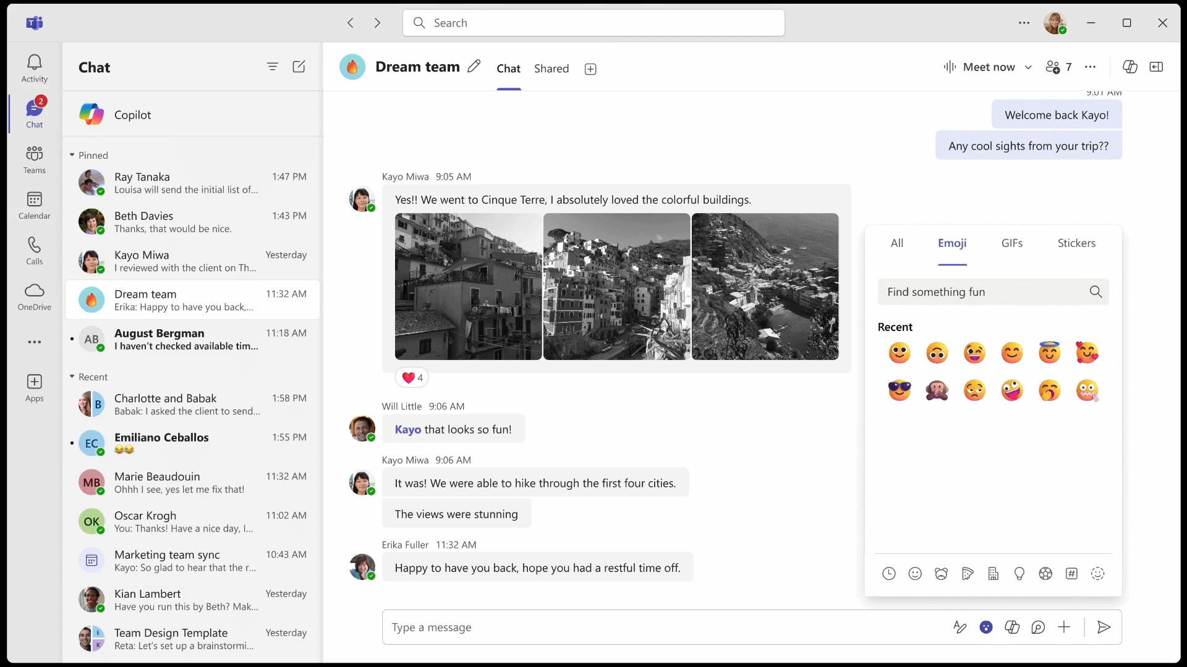This screenshot has width=1187, height=667.
Task: Expand the Pinned chats section
Action: pyautogui.click(x=72, y=155)
